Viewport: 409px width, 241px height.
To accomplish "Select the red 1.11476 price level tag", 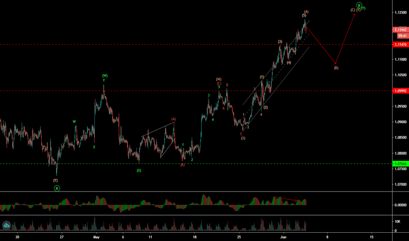I will pos(400,45).
